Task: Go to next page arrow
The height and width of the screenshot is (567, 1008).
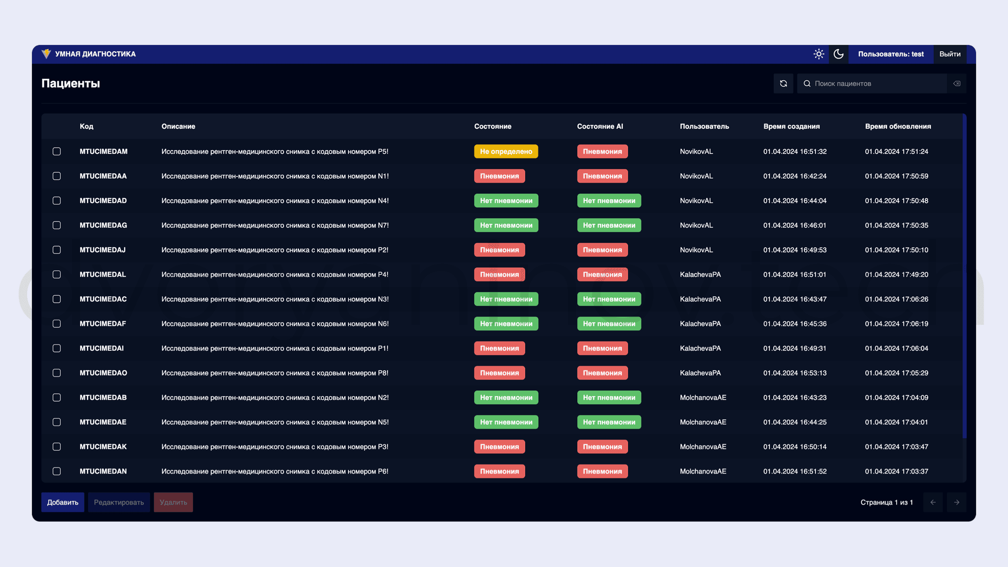Action: [x=957, y=503]
